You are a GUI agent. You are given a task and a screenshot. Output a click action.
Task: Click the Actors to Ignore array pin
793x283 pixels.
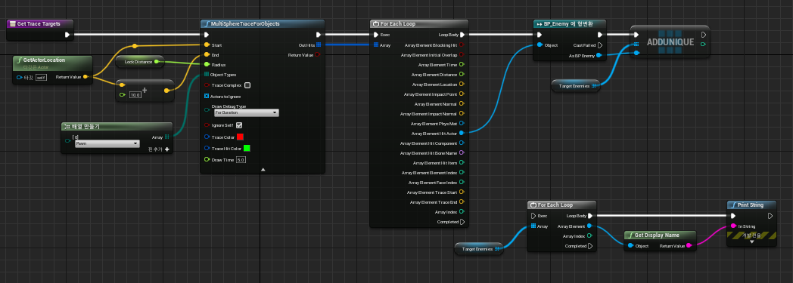pyautogui.click(x=207, y=96)
